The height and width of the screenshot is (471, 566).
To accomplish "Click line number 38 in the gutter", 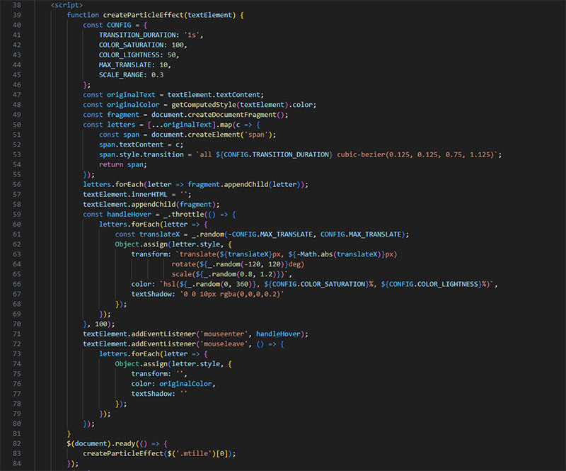I will point(17,5).
